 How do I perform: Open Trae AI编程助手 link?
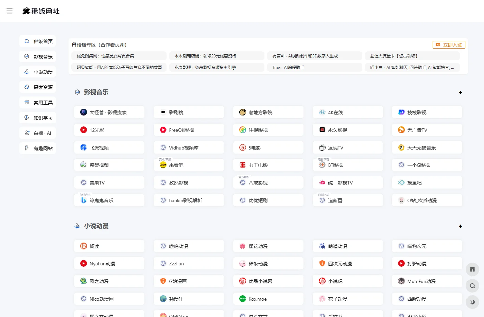[315, 67]
